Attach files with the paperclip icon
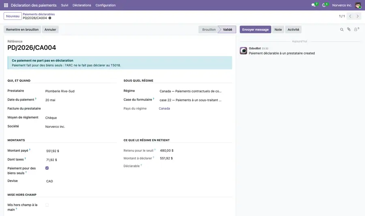 click(349, 29)
